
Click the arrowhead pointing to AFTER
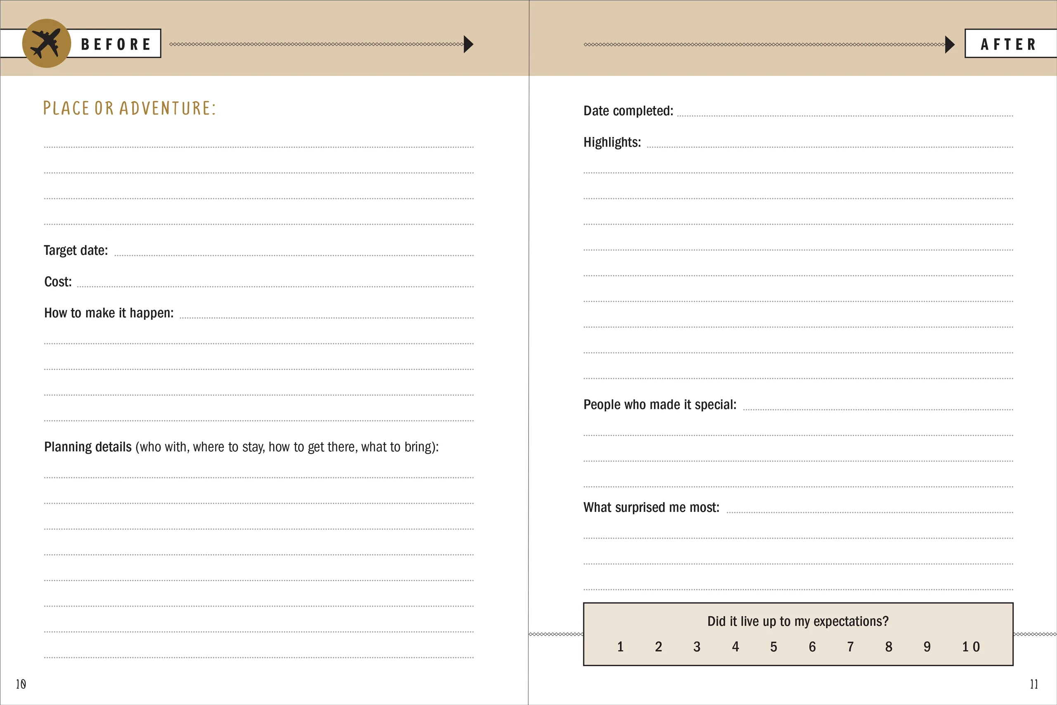[950, 44]
